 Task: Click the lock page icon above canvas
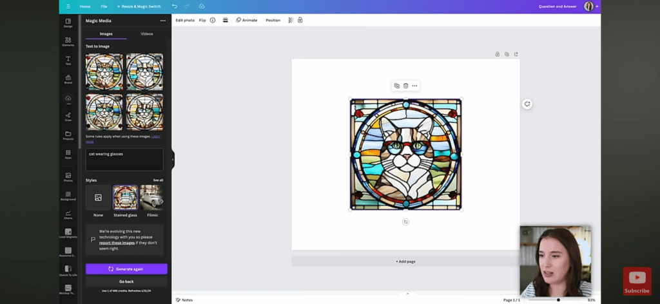tap(498, 54)
